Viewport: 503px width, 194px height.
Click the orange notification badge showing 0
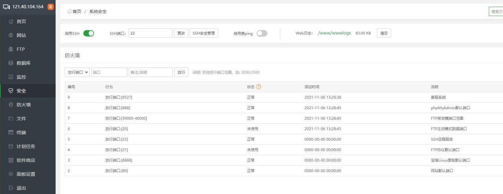click(50, 7)
